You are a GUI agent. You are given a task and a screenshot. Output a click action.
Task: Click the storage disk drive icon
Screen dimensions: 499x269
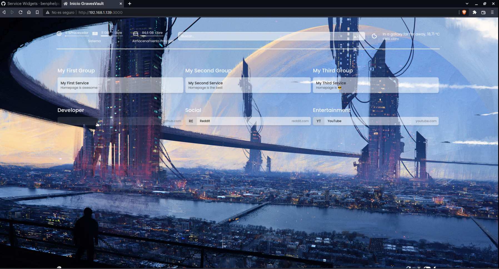pos(136,34)
